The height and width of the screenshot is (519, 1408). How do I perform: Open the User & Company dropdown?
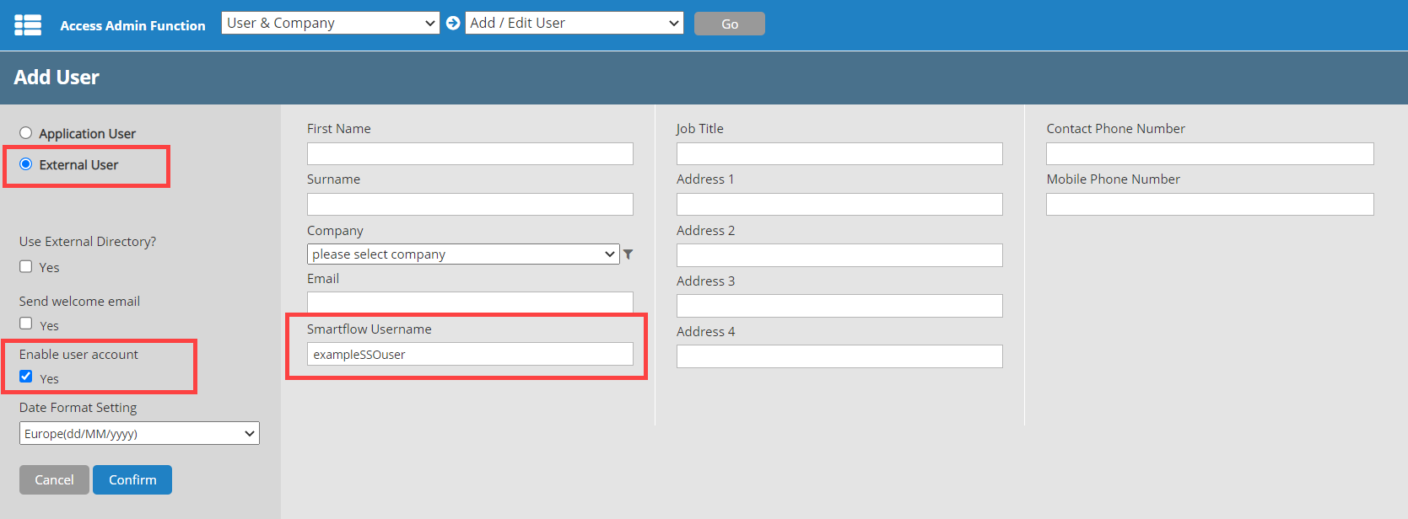click(330, 24)
